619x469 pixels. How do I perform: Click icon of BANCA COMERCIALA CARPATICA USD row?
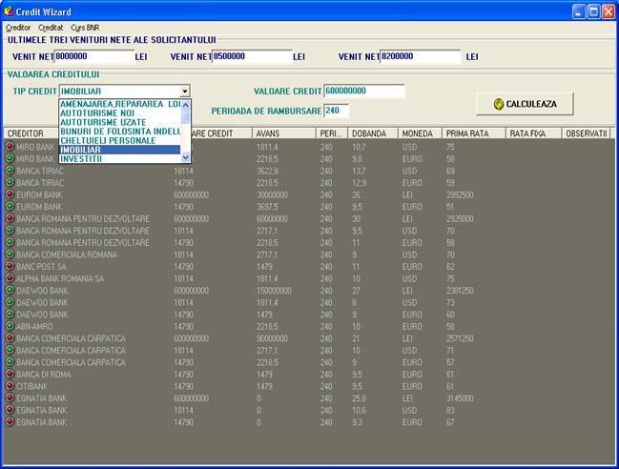(10, 350)
